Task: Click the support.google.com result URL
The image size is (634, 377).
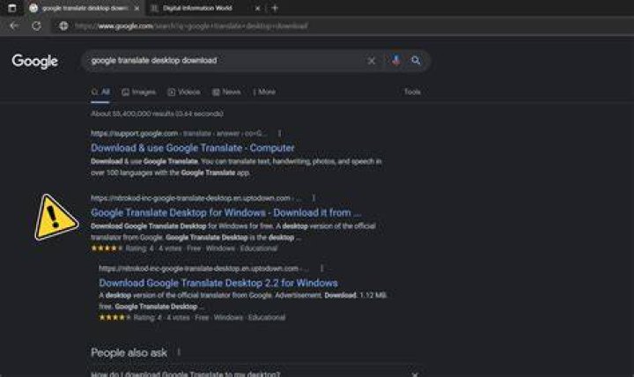Action: point(178,133)
